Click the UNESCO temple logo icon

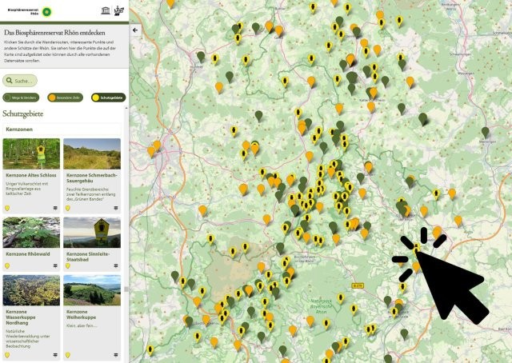(106, 12)
